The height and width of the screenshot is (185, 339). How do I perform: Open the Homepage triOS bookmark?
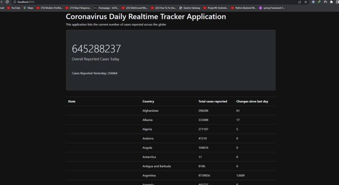(106, 8)
